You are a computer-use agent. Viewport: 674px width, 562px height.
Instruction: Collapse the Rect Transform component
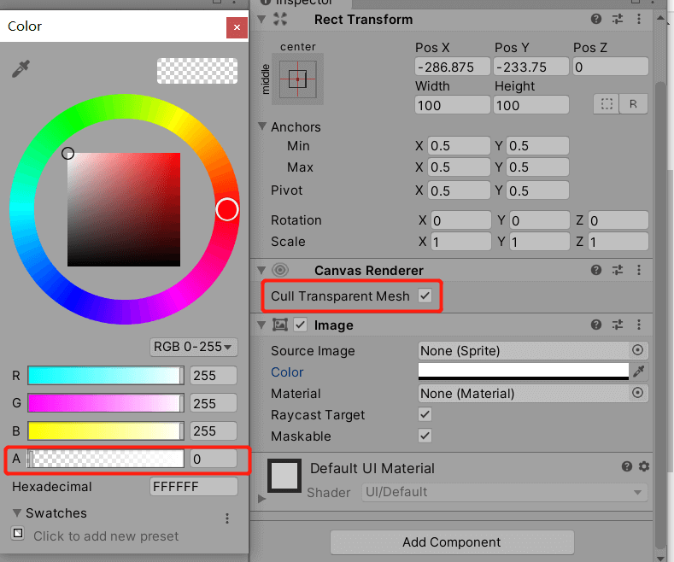click(261, 20)
